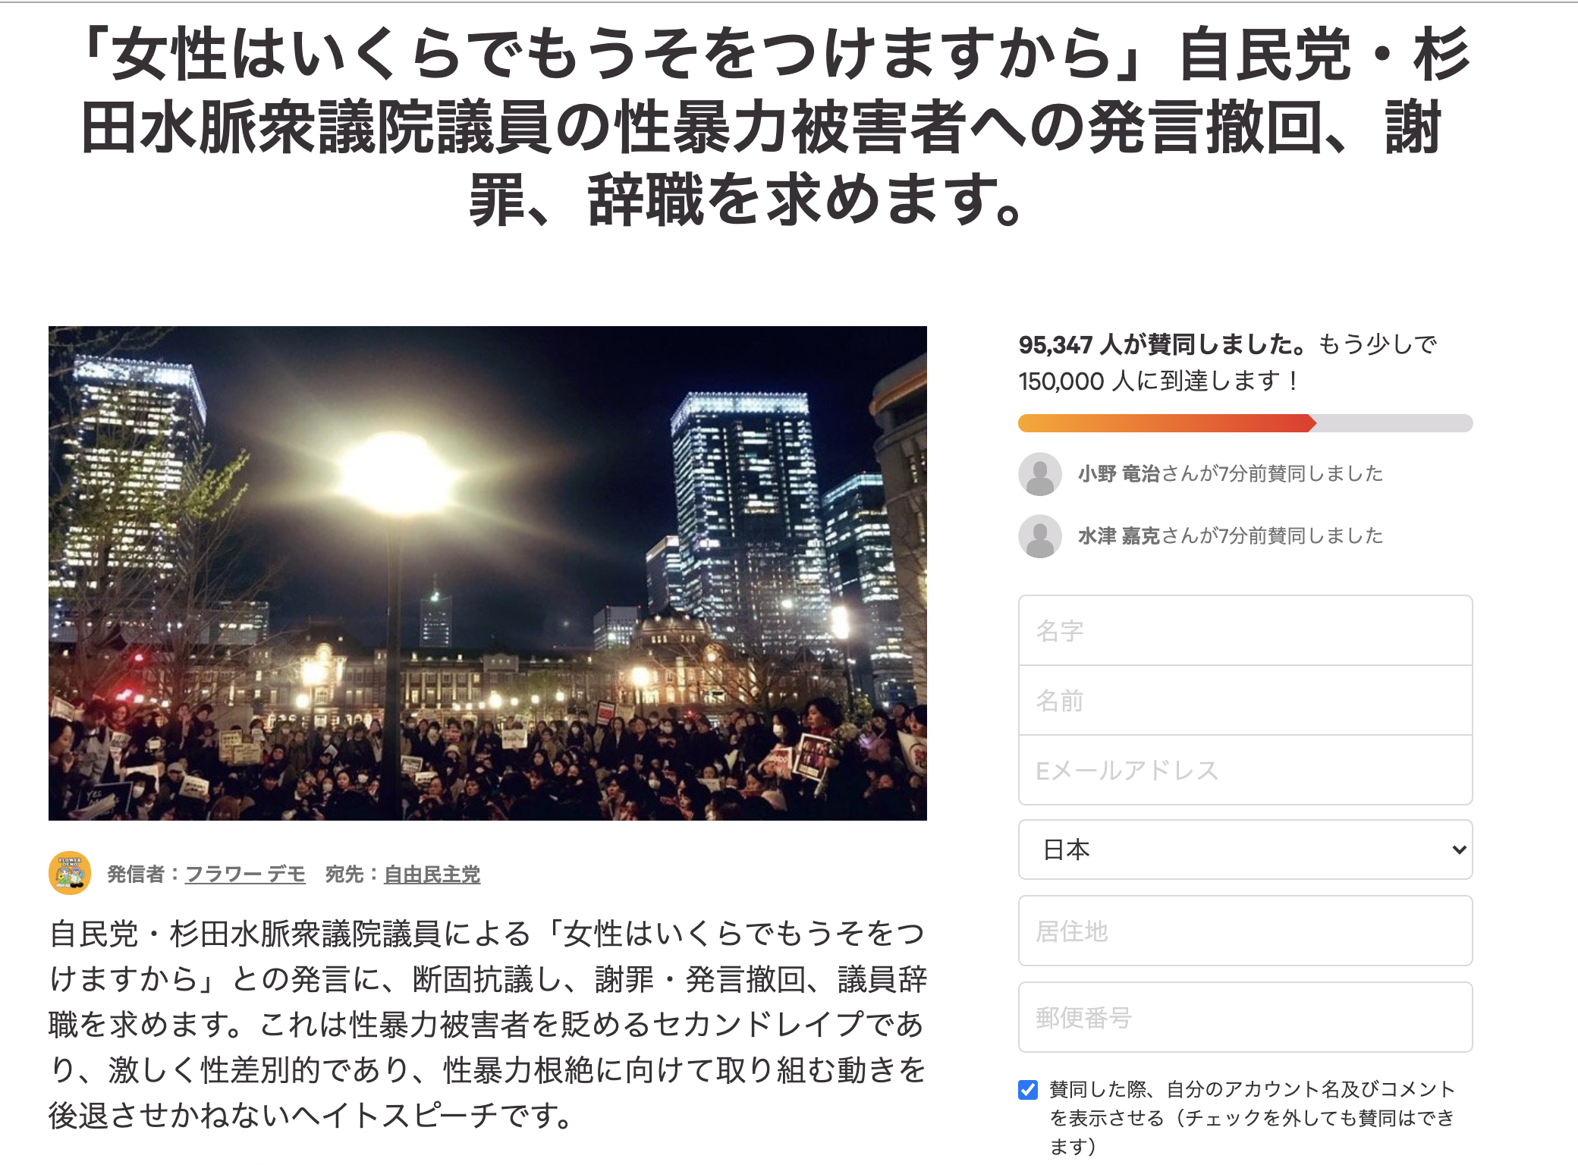This screenshot has height=1165, width=1578.
Task: Open the 自由民主党 recipient link
Action: click(x=432, y=874)
